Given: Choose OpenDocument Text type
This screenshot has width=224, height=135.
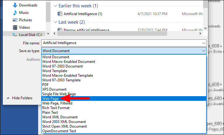Looking at the screenshot, I should pos(124,131).
